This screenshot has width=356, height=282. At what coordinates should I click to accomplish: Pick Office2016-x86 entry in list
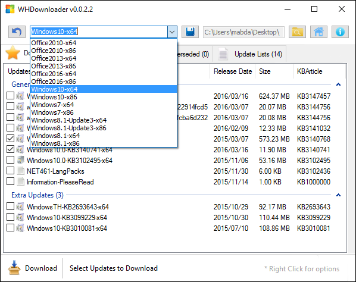tap(104, 82)
